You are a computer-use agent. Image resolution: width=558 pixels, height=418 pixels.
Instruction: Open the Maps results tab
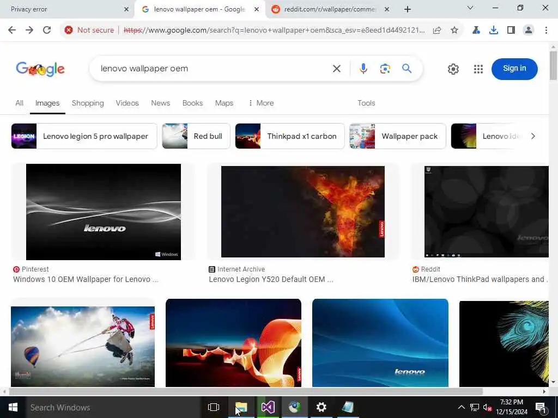pos(224,103)
